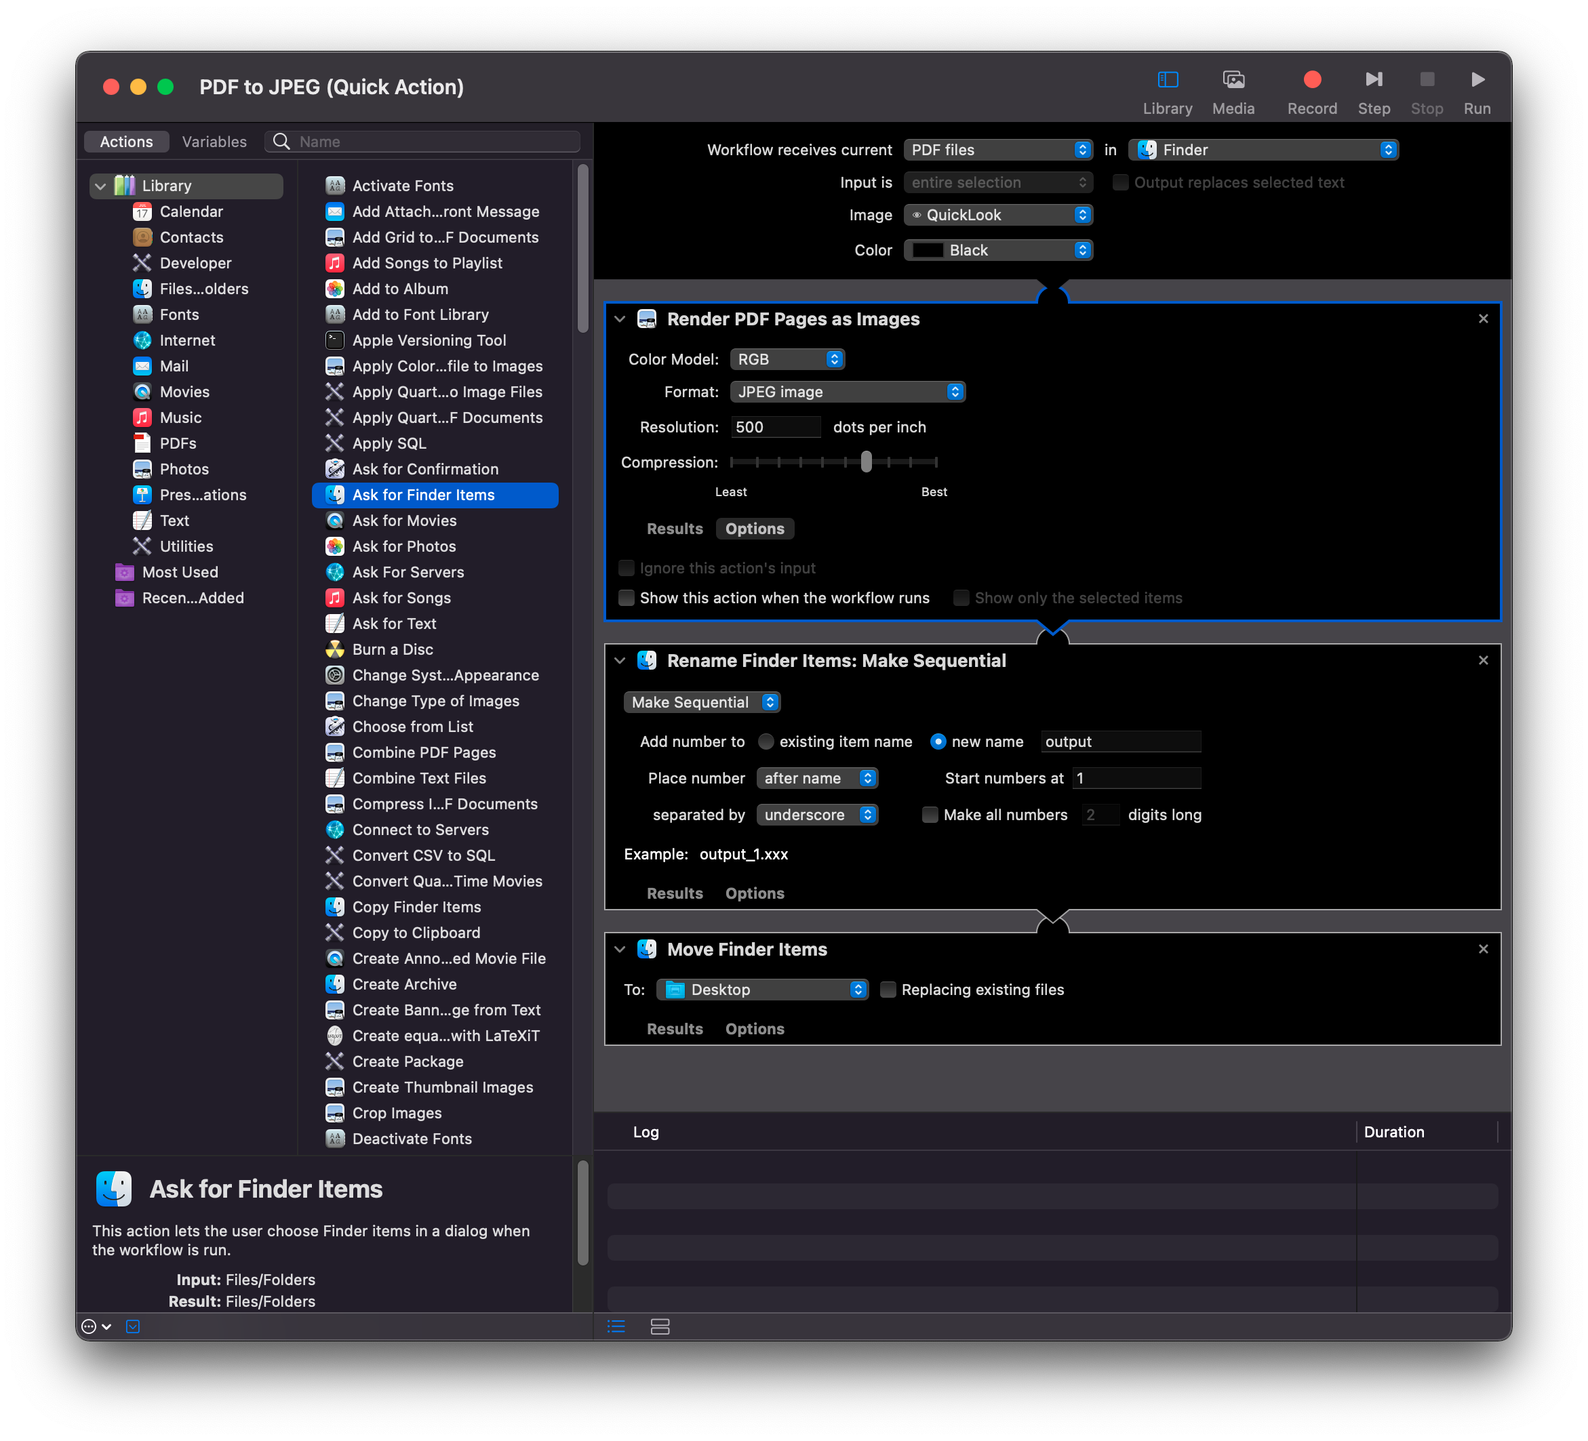Open Options in Move Finder Items
1588x1441 pixels.
[755, 1029]
